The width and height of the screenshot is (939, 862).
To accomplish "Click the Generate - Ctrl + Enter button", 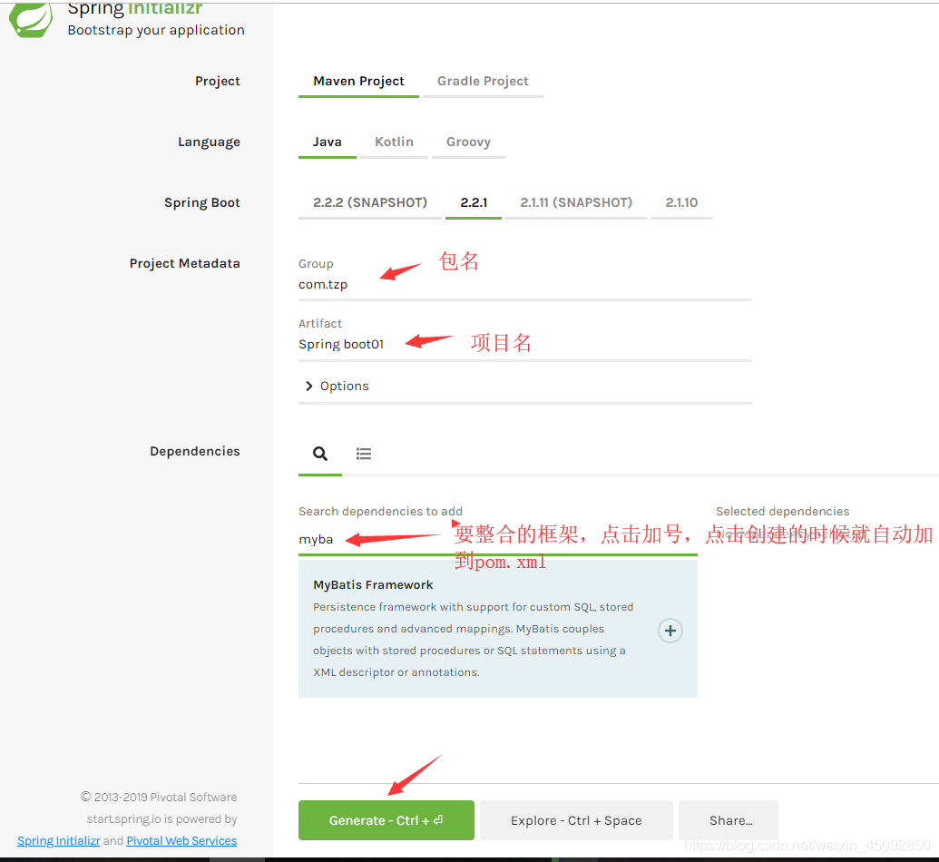I will pos(386,820).
